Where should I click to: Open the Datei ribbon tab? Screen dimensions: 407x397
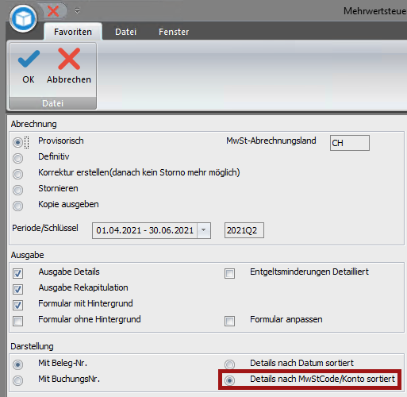pos(125,32)
